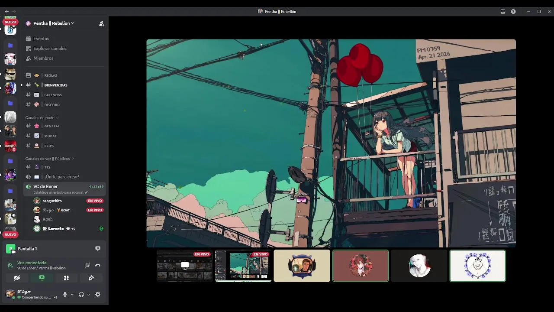
Task: Open the microphone input options chevron
Action: pyautogui.click(x=72, y=295)
